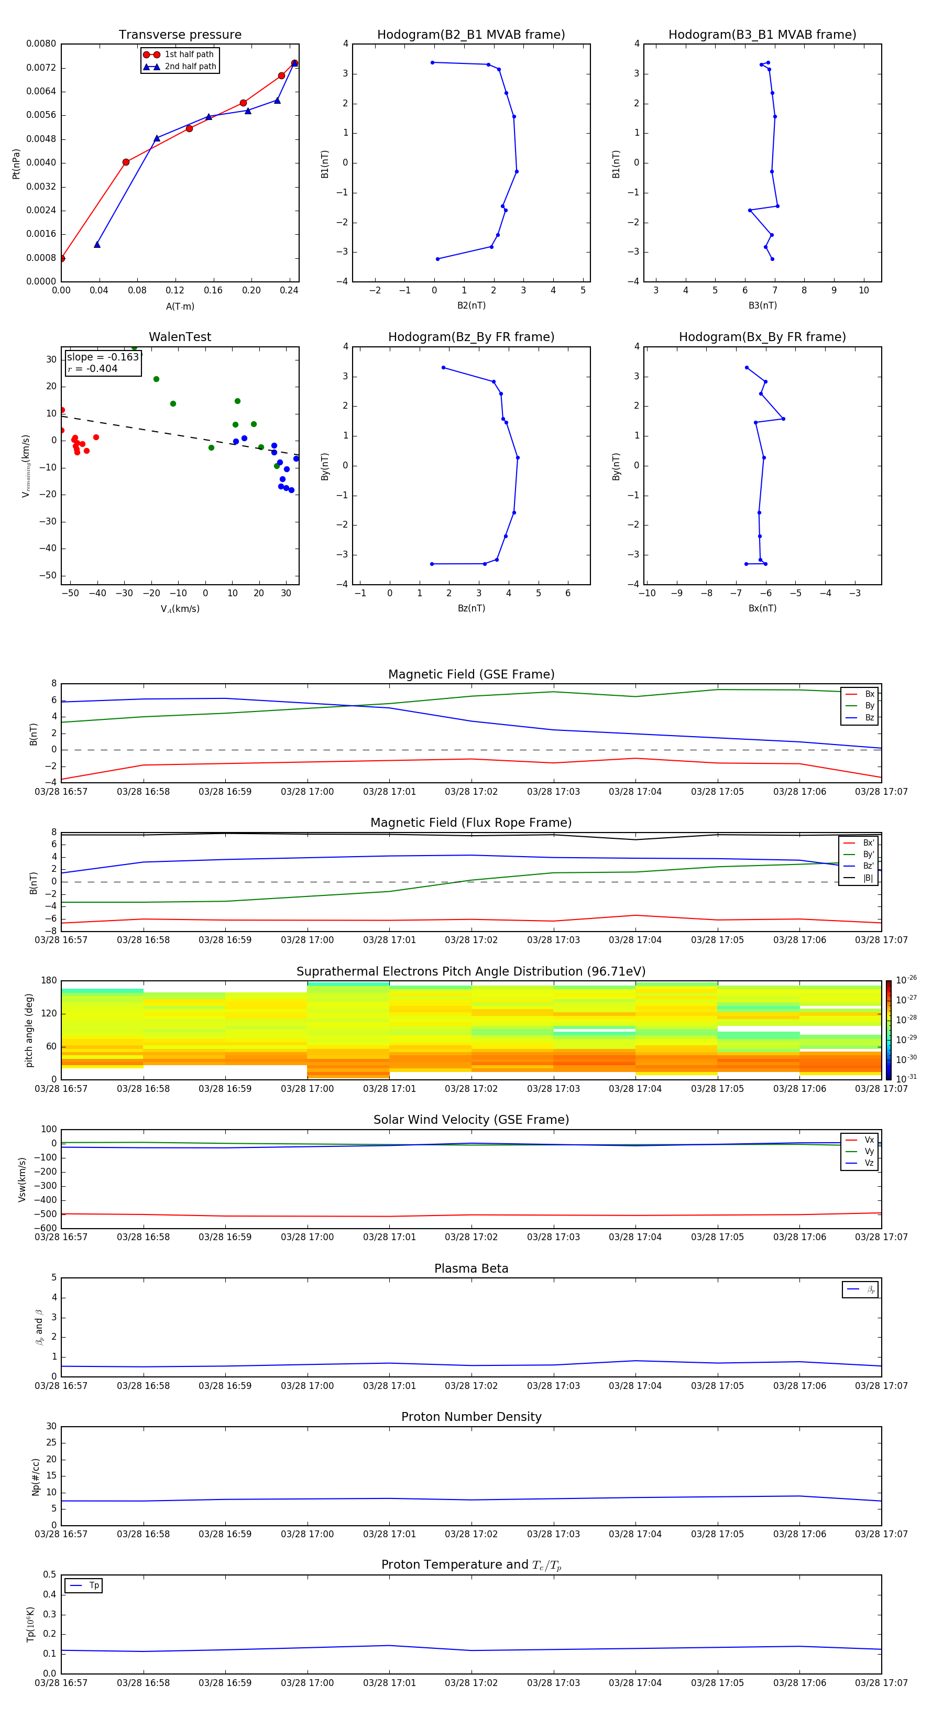Image resolution: width=943 pixels, height=1729 pixels.
Task: Click proton density '03/28 17:03' tick label
Action: [x=553, y=1534]
